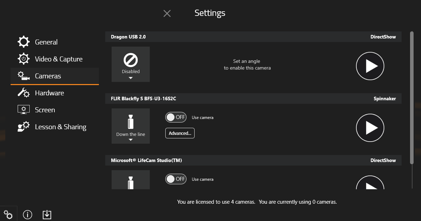This screenshot has width=421, height=221.
Task: Click the 'Set an angle to enable' message
Action: click(x=247, y=65)
